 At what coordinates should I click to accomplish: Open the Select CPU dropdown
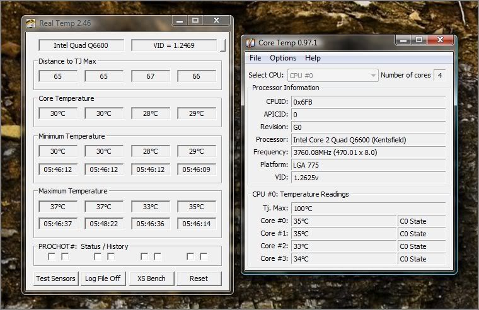(333, 76)
